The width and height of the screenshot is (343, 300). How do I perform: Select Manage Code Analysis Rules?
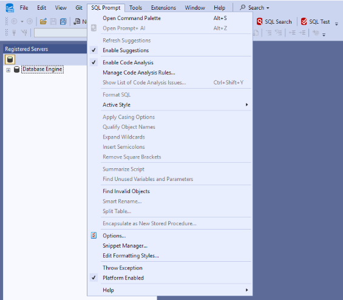point(169,73)
